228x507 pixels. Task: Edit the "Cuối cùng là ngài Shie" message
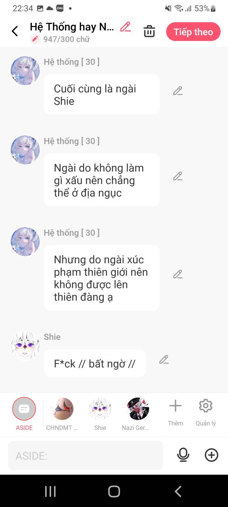click(x=178, y=91)
